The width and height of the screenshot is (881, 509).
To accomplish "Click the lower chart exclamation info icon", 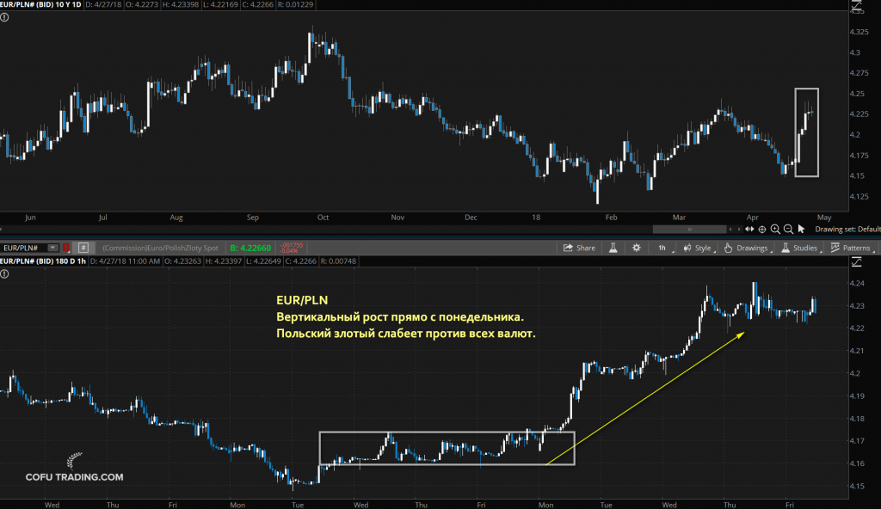I will (4, 273).
